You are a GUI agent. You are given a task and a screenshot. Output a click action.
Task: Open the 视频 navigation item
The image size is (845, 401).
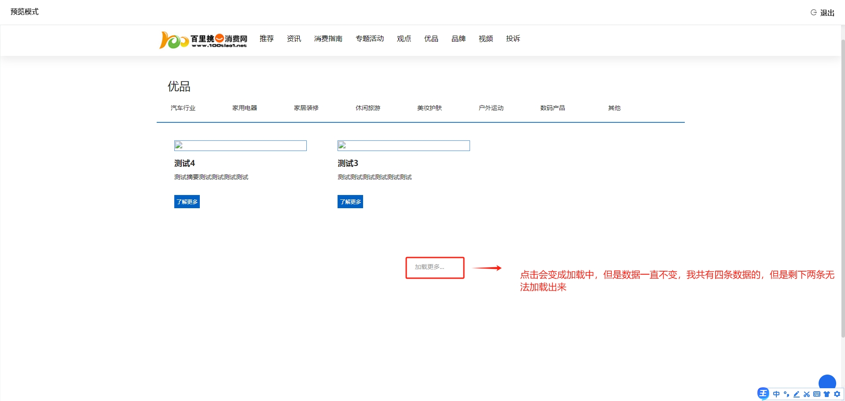486,39
